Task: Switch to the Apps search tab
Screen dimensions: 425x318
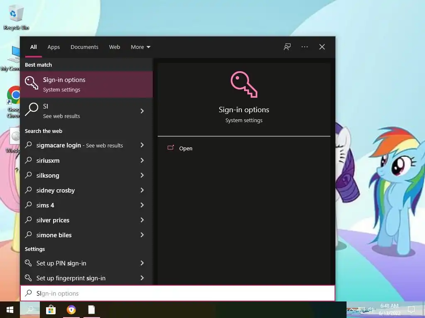Action: coord(54,47)
